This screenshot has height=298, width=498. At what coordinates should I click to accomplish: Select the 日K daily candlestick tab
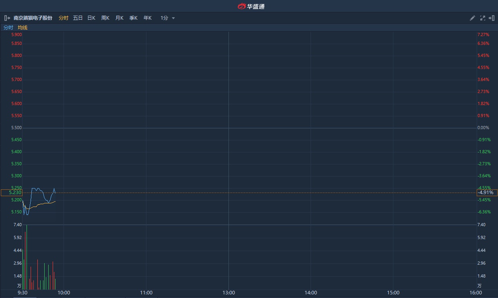pos(91,18)
